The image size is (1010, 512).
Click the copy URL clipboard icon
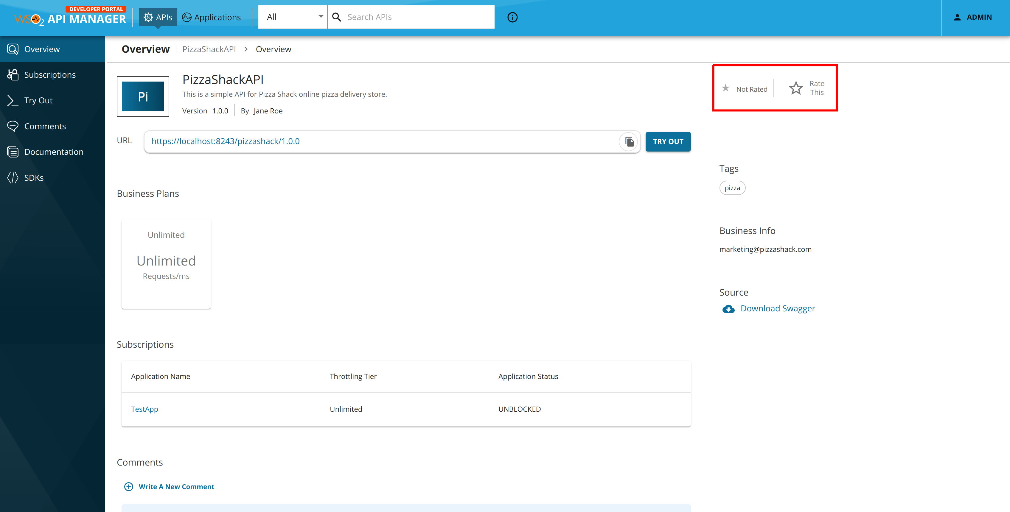pyautogui.click(x=629, y=141)
